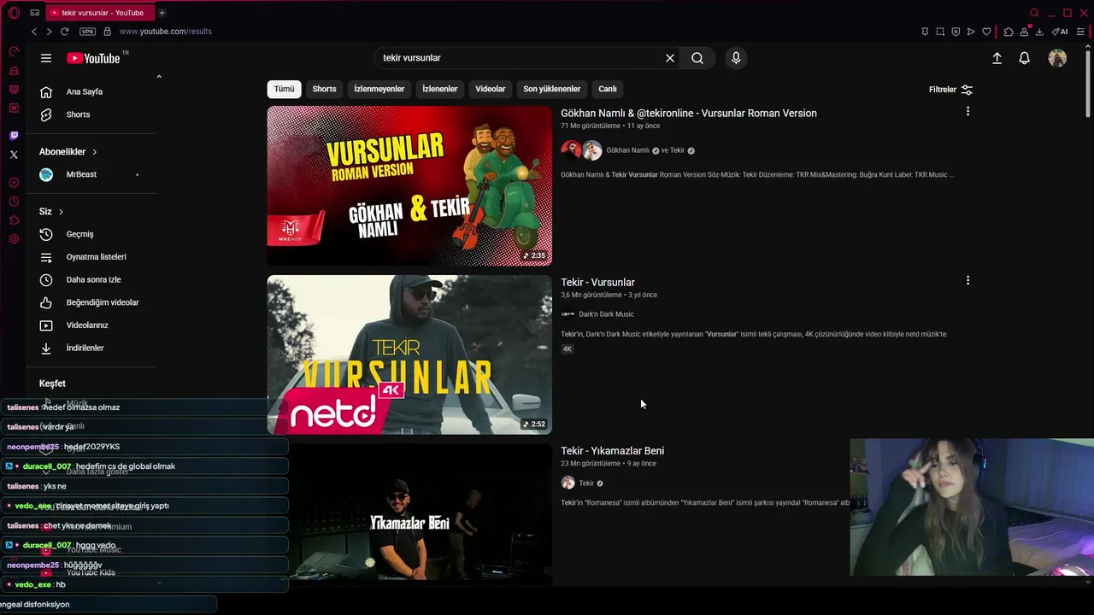Viewport: 1094px width, 615px height.
Task: Open MrBeast subscription channel
Action: pos(92,174)
